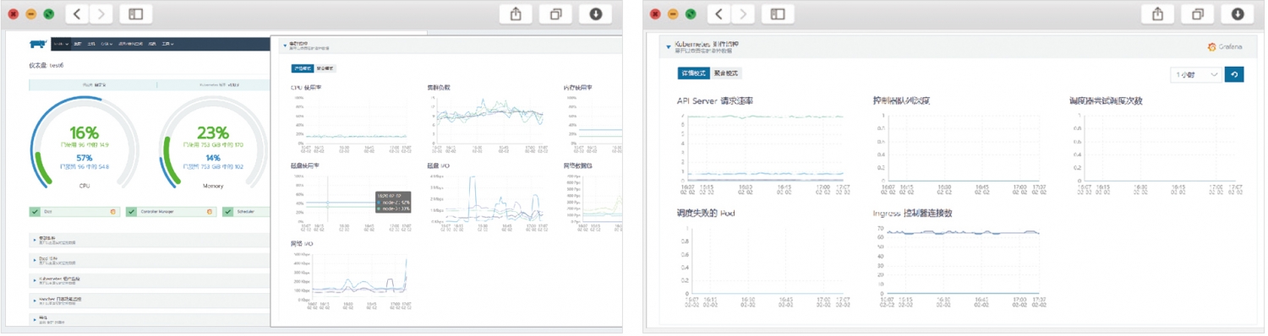This screenshot has height=336, width=1268.
Task: Go back using left window's back arrow
Action: point(77,14)
